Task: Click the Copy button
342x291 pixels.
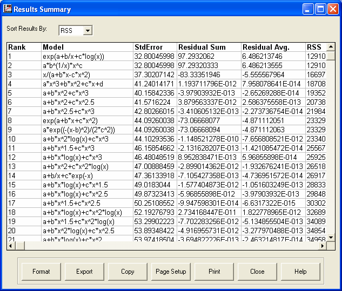Action: 128,272
